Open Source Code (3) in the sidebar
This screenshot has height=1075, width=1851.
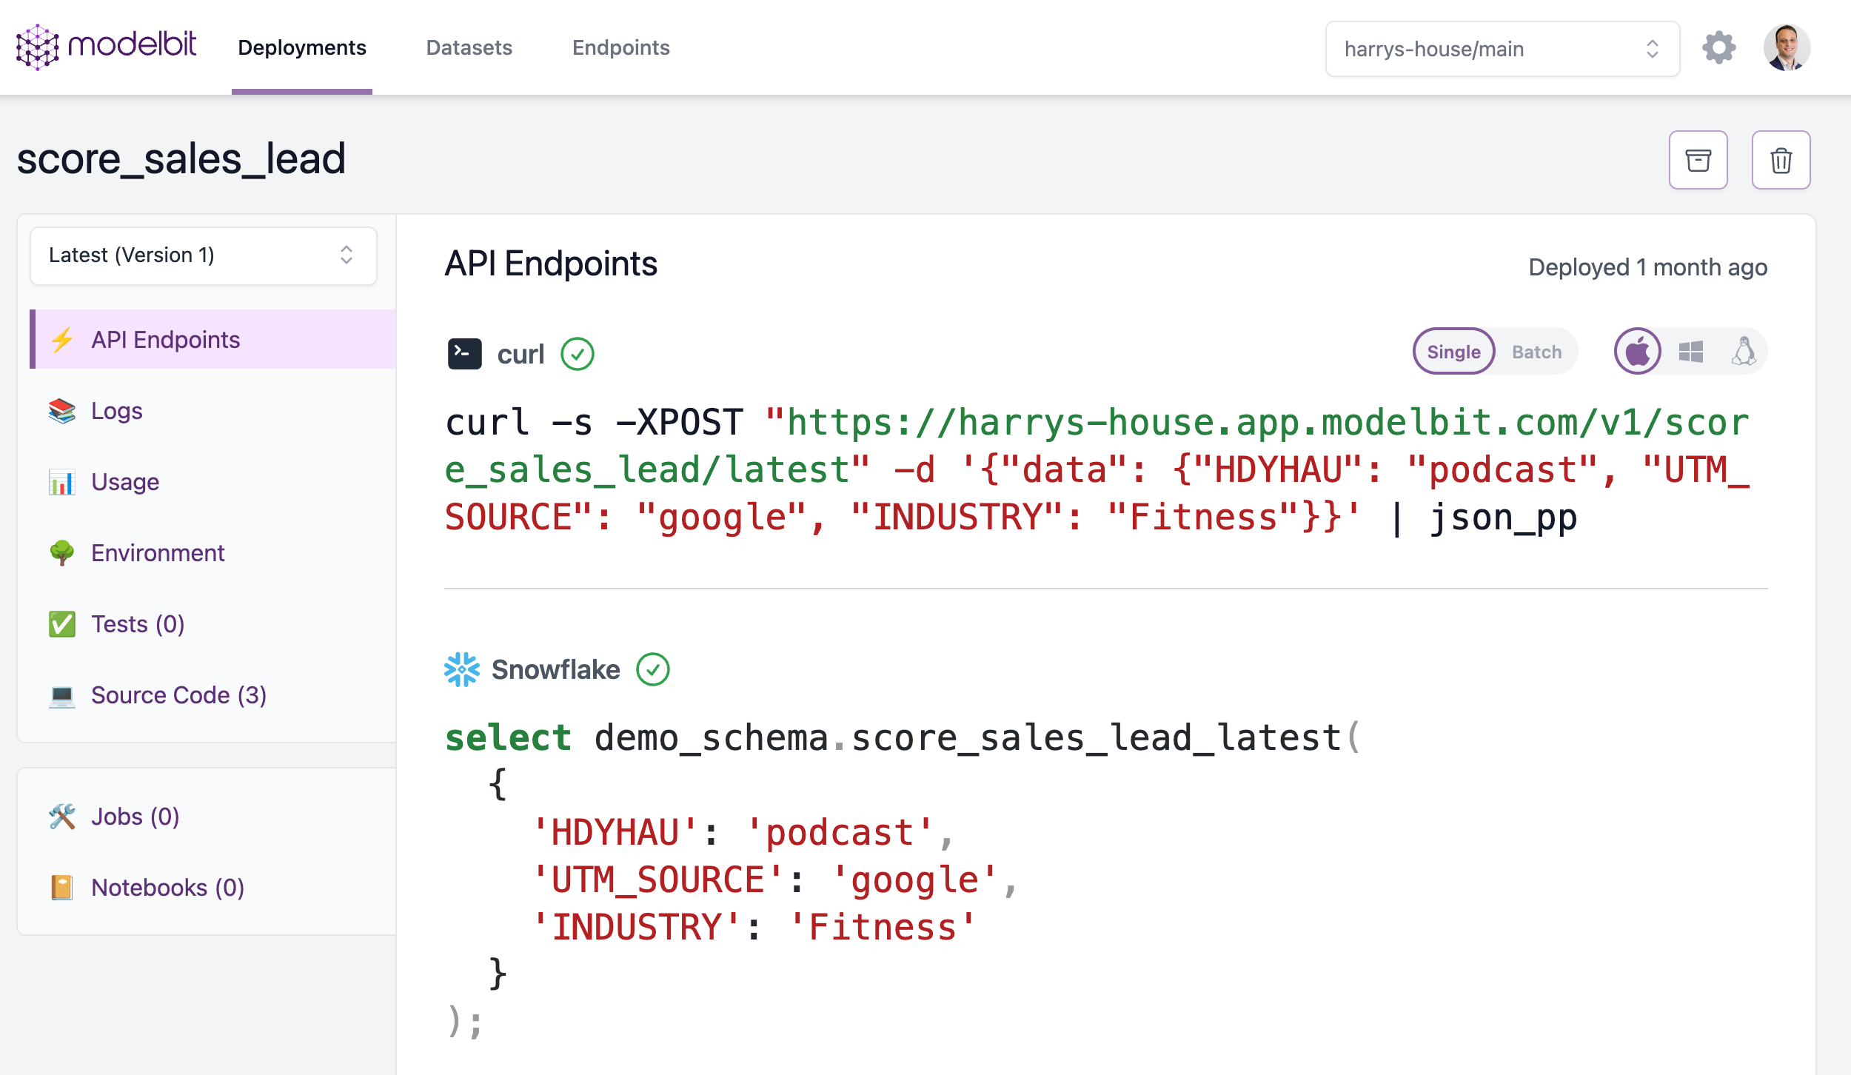coord(178,695)
